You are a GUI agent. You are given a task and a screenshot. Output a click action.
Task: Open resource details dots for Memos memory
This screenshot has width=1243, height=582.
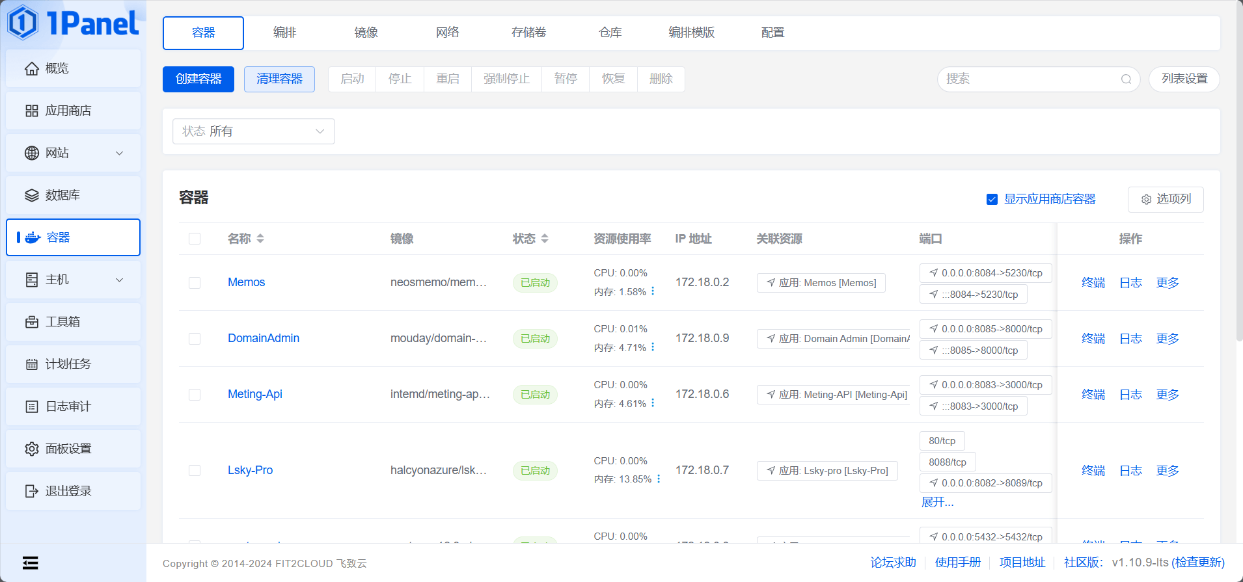[653, 291]
